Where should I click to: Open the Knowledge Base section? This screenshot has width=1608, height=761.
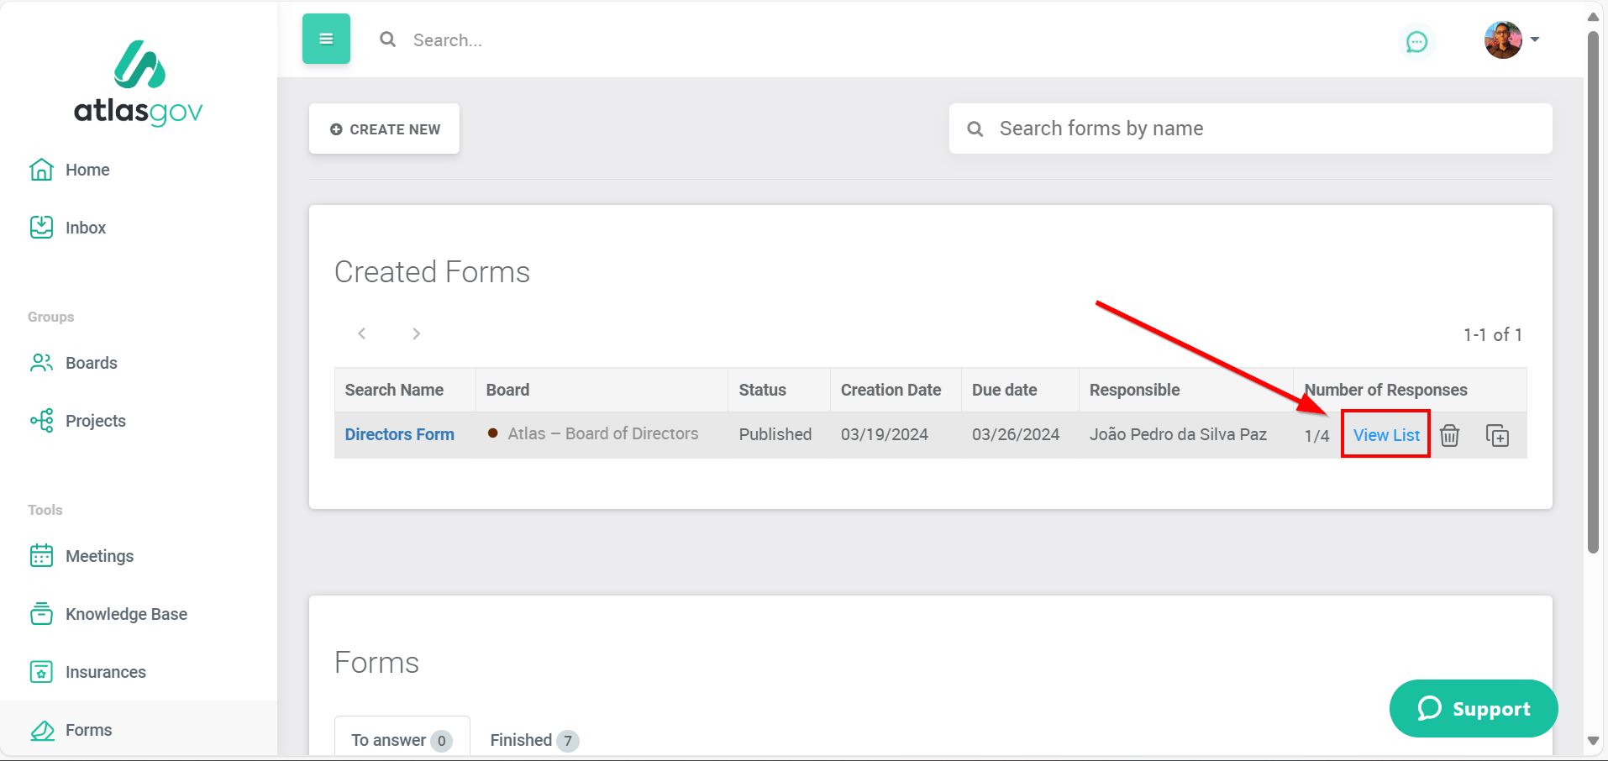[126, 614]
